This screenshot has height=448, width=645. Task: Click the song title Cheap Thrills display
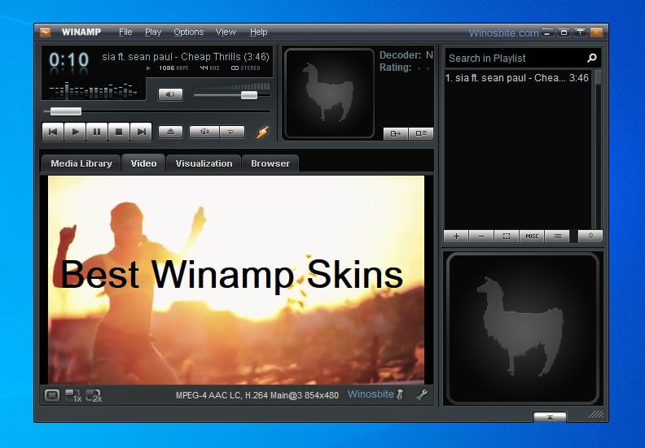point(186,57)
